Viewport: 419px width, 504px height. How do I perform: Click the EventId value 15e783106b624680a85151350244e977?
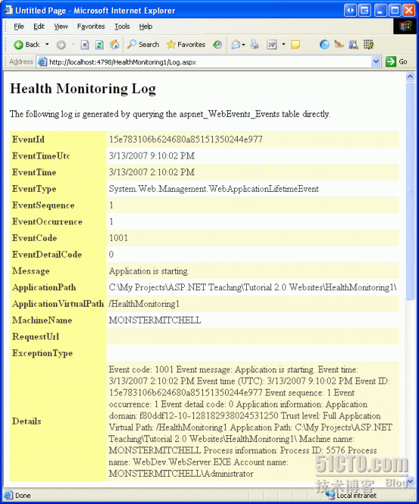pyautogui.click(x=186, y=139)
